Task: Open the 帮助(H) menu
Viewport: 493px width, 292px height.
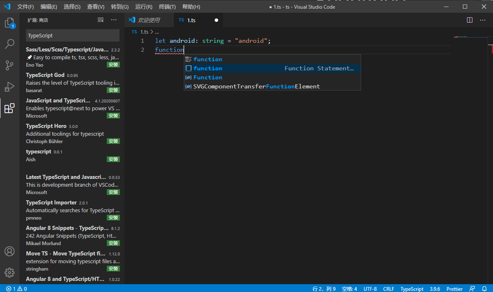Action: point(191,7)
